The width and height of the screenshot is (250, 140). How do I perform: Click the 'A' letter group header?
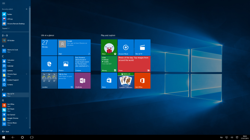point(3,46)
